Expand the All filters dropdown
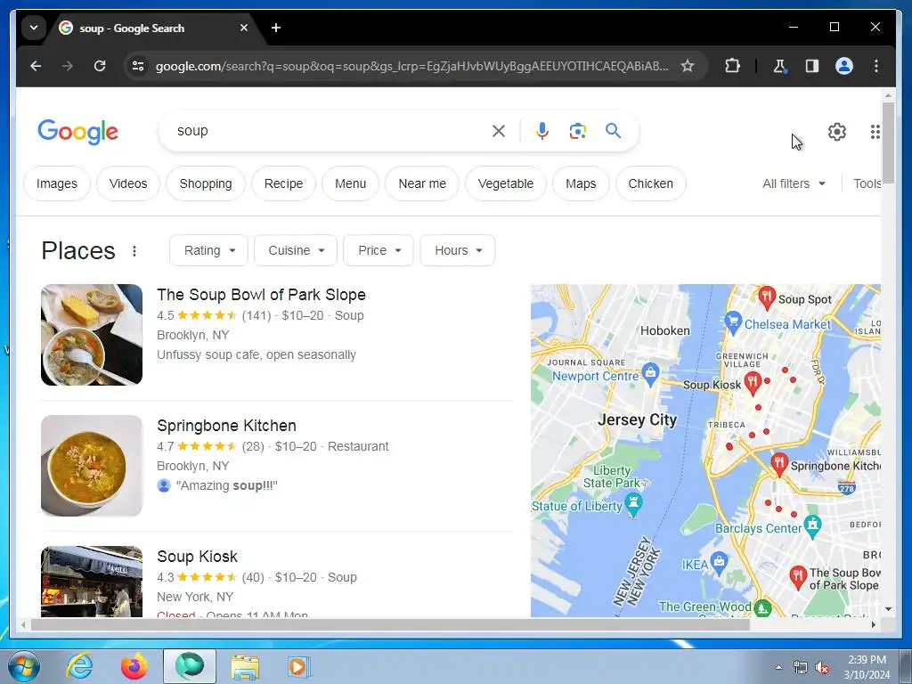This screenshot has height=684, width=912. [794, 183]
